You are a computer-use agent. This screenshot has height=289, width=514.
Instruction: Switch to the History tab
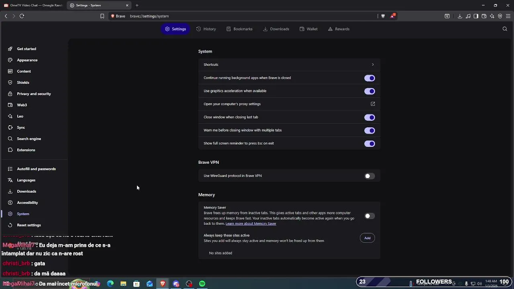tap(206, 29)
